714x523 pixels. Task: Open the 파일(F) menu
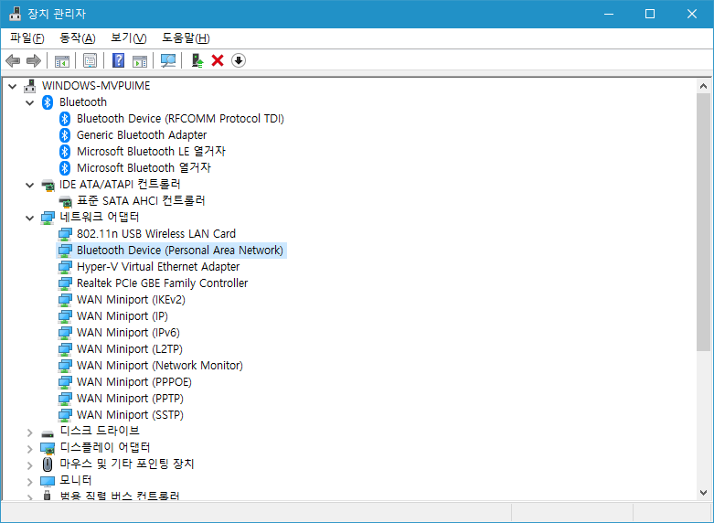27,38
